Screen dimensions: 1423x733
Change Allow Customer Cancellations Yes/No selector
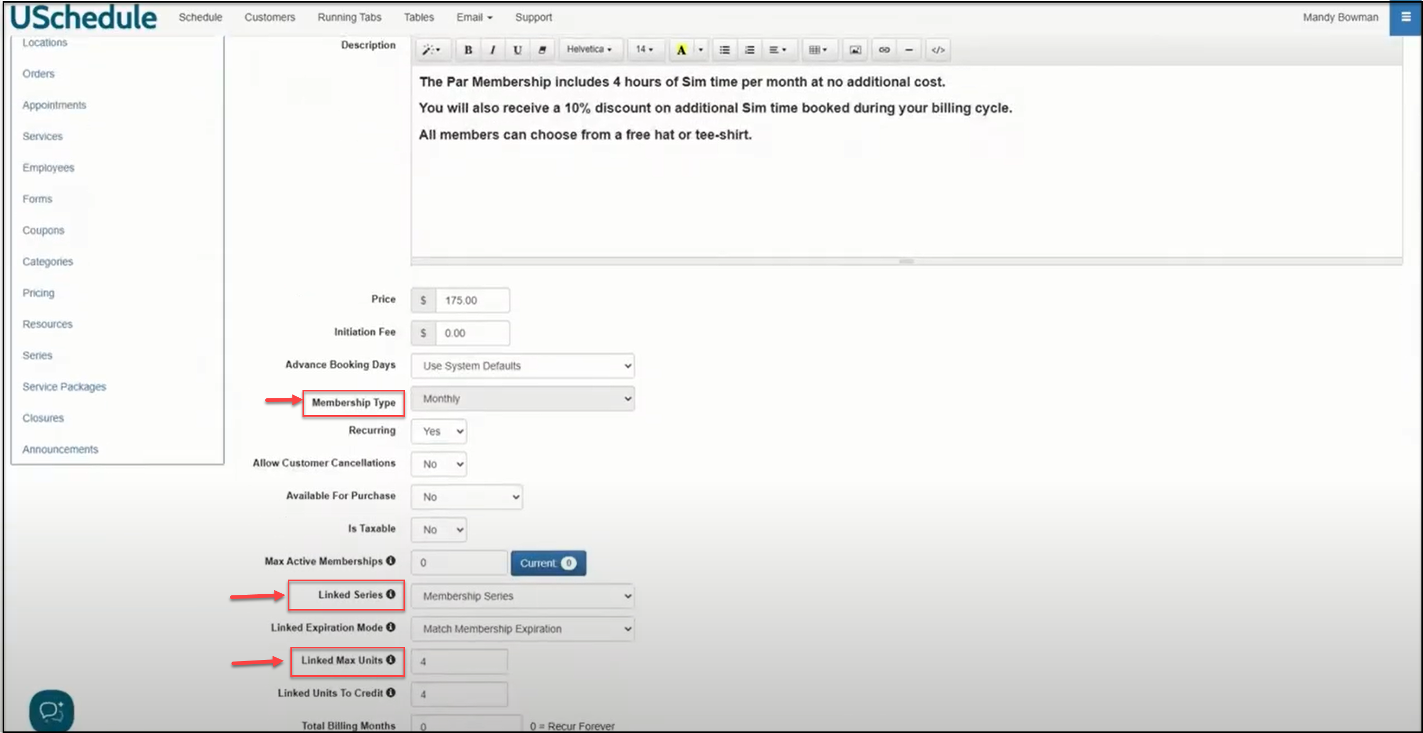point(439,464)
